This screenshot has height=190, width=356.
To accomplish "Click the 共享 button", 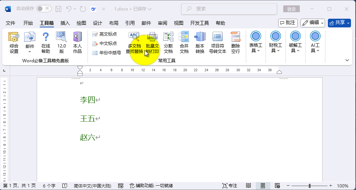I will [339, 23].
